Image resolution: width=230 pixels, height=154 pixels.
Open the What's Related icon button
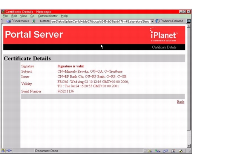158,21
